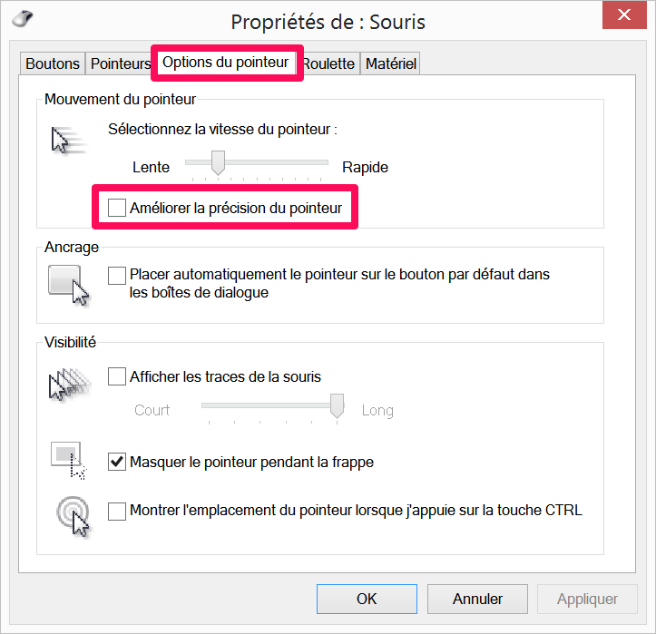Click the mouse icon in title bar
The image size is (656, 634).
click(23, 18)
